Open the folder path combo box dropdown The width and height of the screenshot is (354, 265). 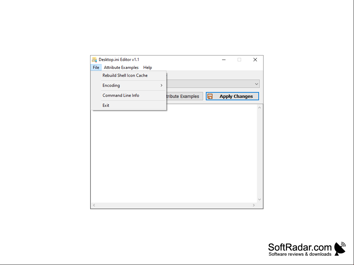(257, 84)
